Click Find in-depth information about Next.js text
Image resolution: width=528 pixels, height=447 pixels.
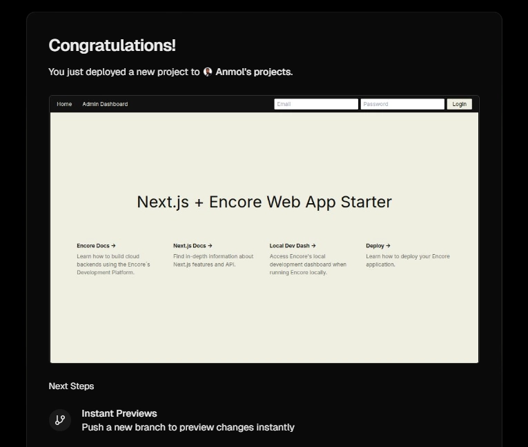pos(213,260)
